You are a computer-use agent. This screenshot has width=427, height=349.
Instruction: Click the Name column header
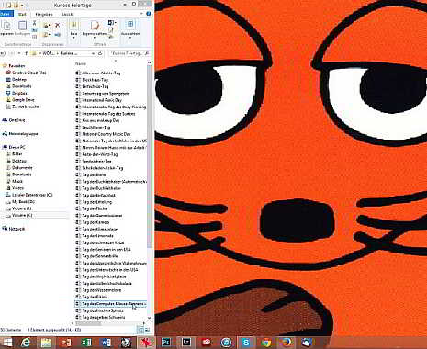click(x=81, y=63)
